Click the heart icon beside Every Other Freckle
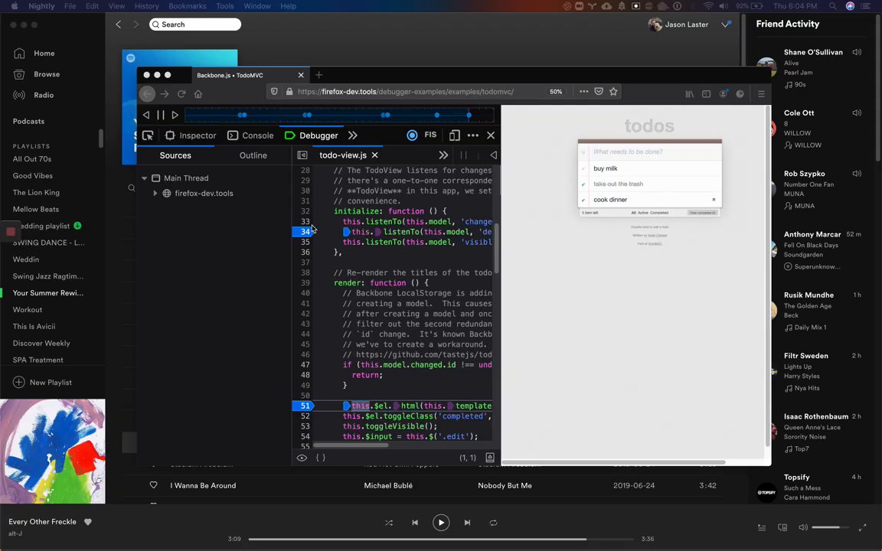This screenshot has width=882, height=551. click(x=88, y=522)
